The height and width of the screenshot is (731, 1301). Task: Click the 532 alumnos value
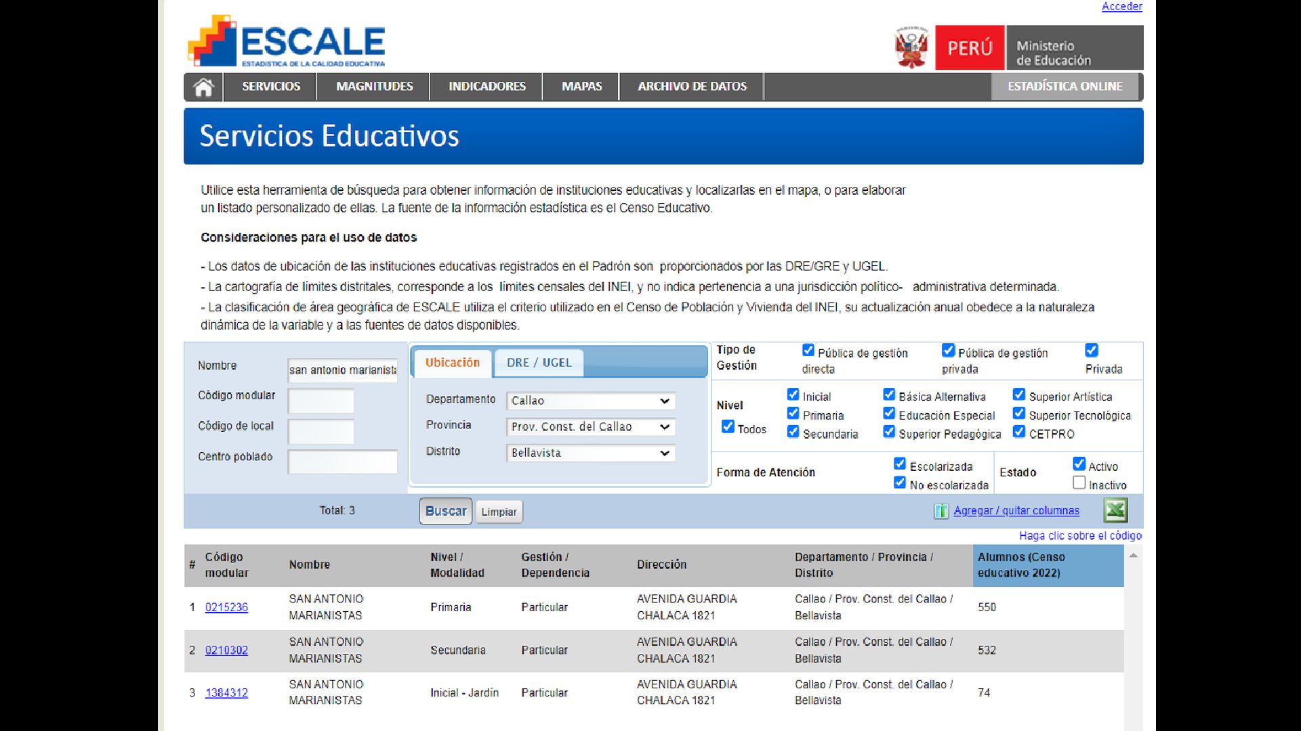987,650
